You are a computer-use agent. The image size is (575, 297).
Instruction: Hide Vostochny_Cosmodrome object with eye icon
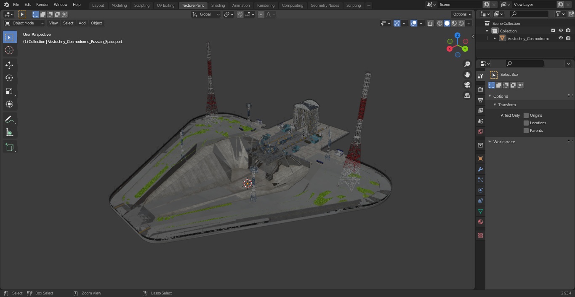coord(561,38)
